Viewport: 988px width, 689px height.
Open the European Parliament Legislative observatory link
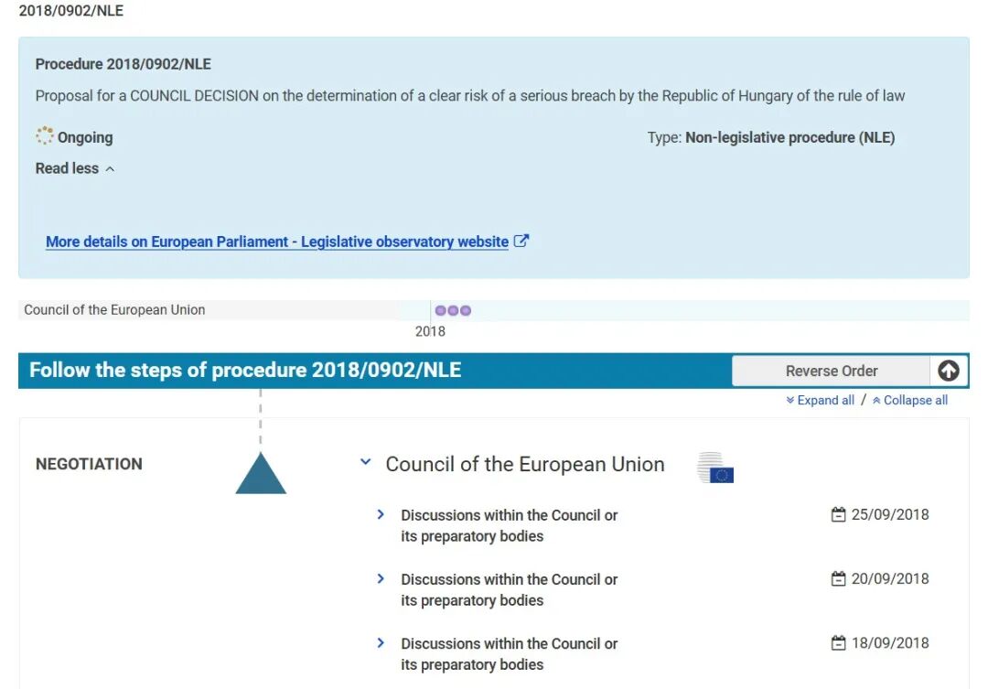pyautogui.click(x=277, y=242)
